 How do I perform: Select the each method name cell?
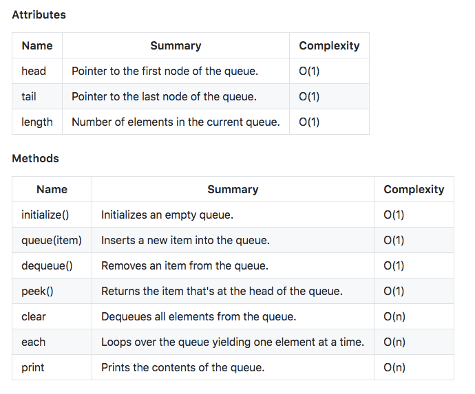(x=33, y=342)
